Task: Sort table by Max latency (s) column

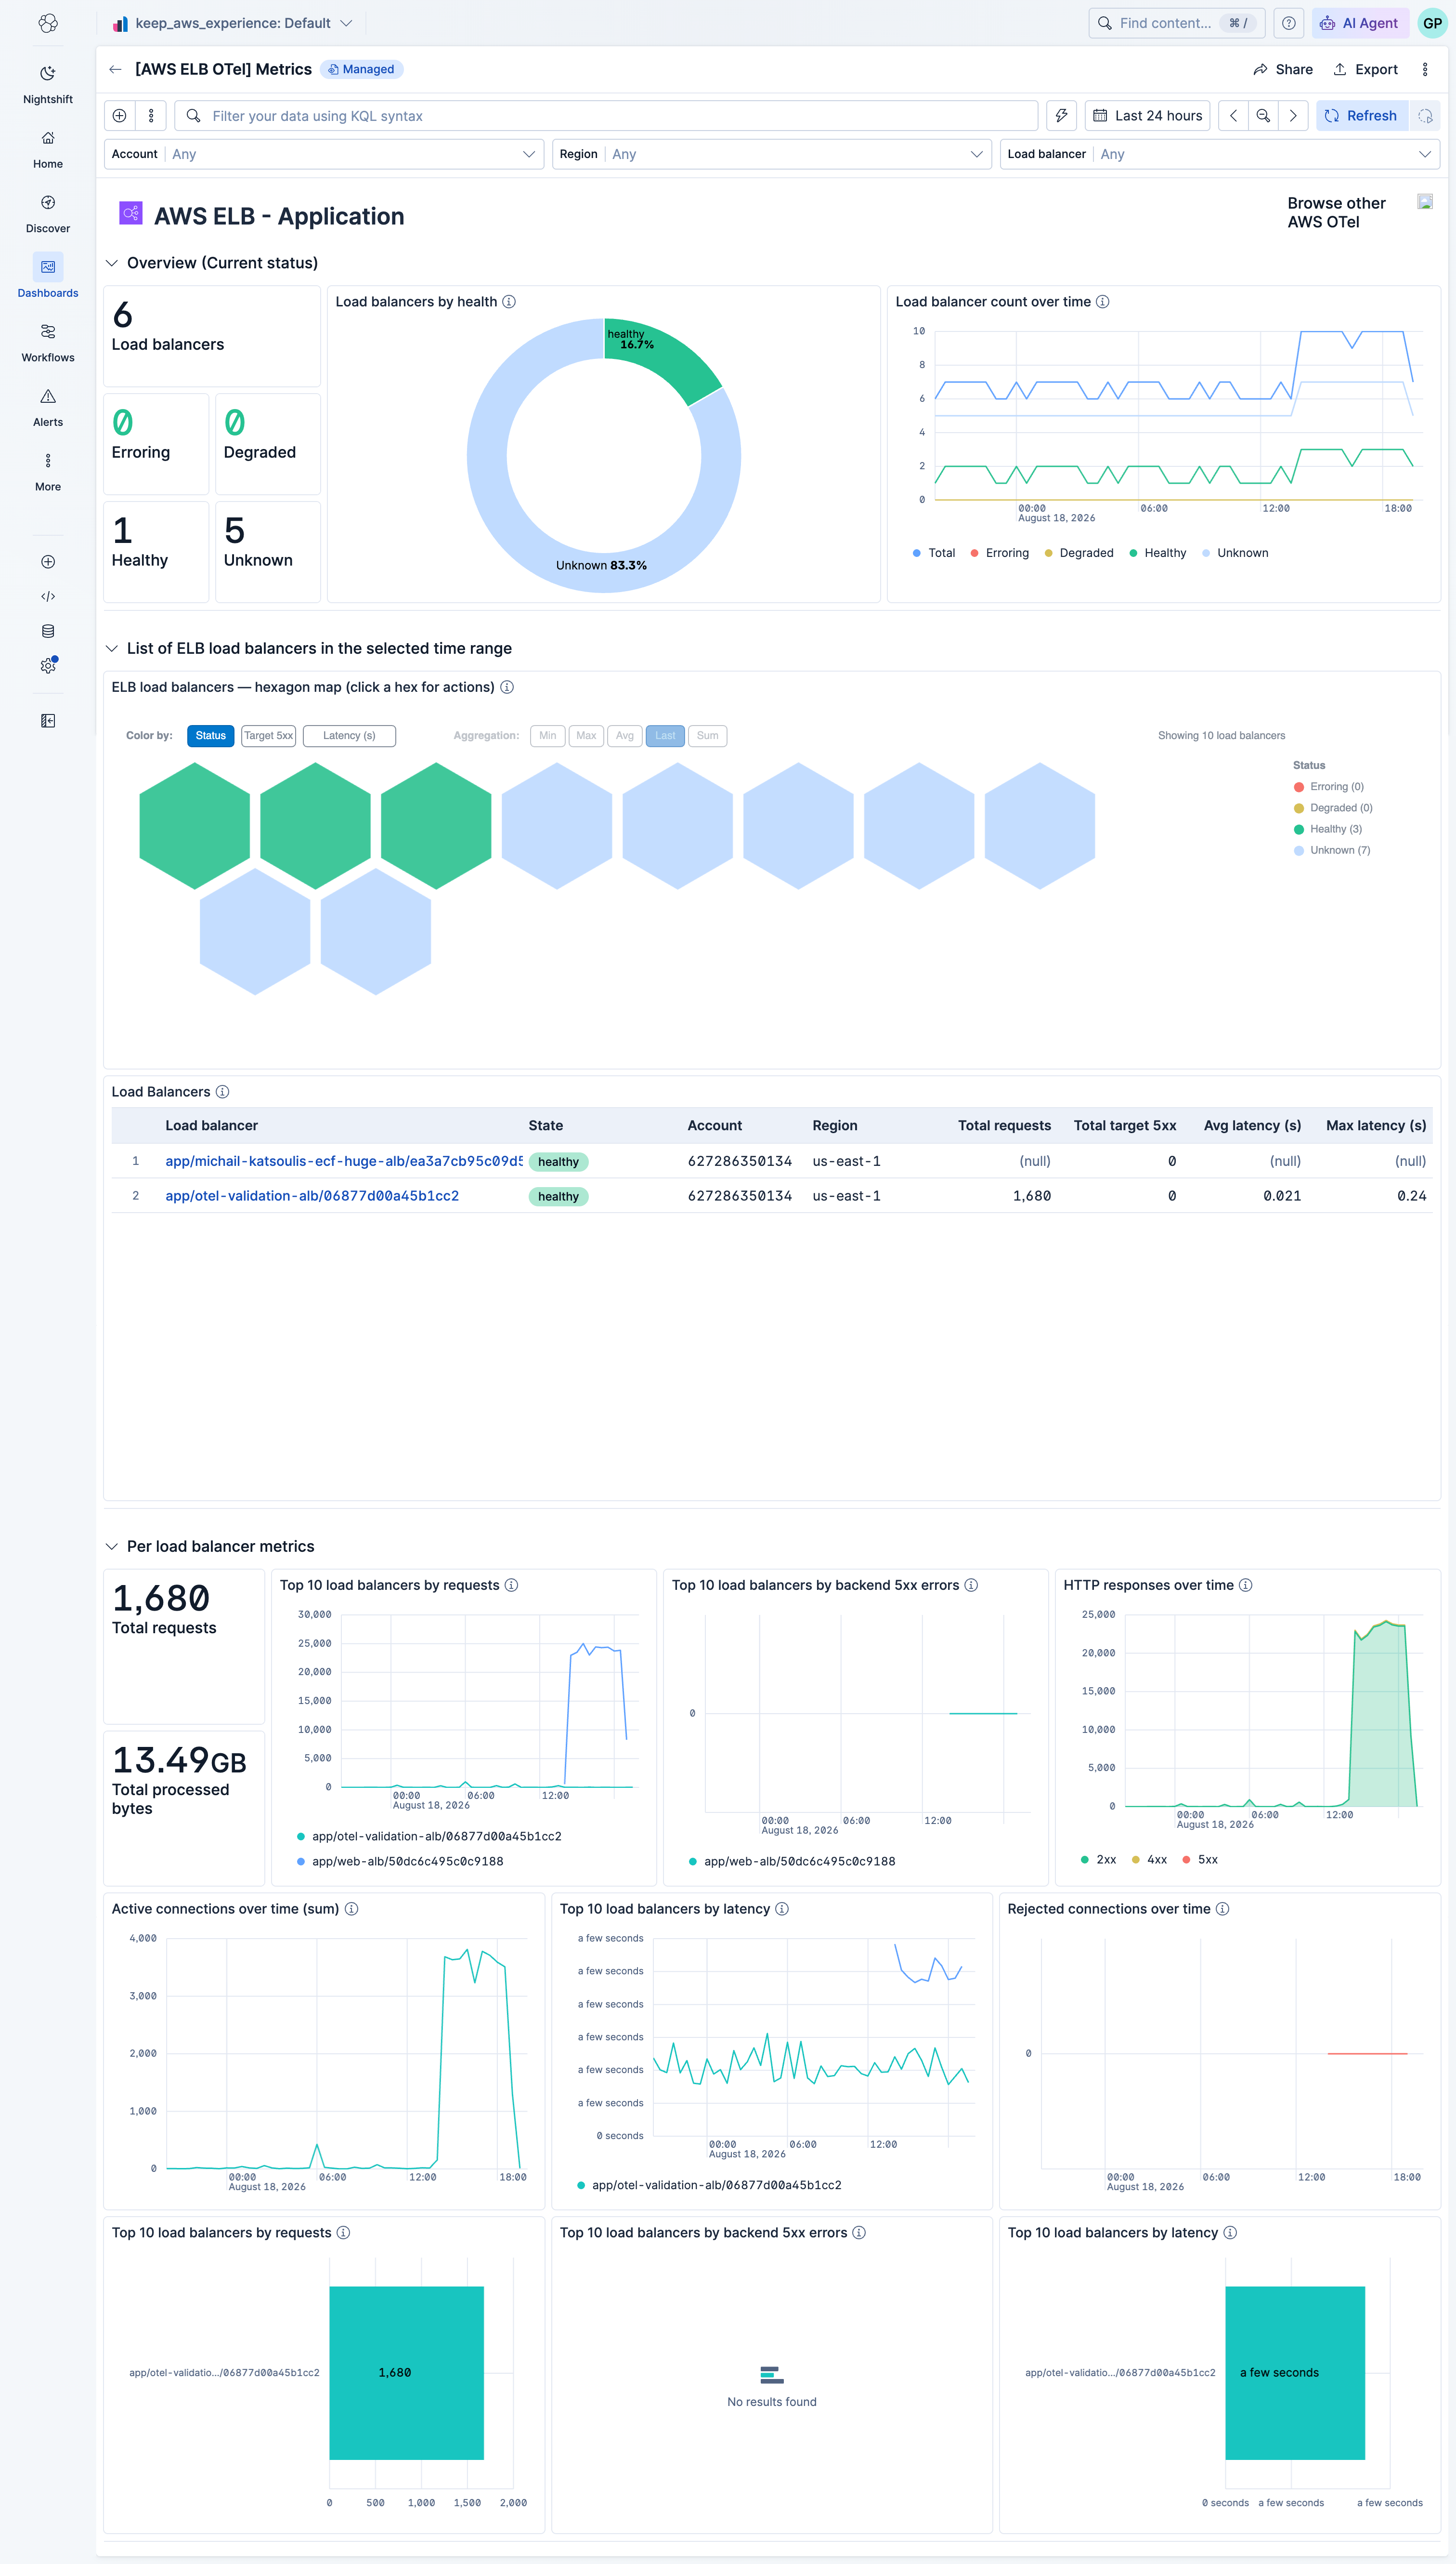Action: pos(1376,1126)
